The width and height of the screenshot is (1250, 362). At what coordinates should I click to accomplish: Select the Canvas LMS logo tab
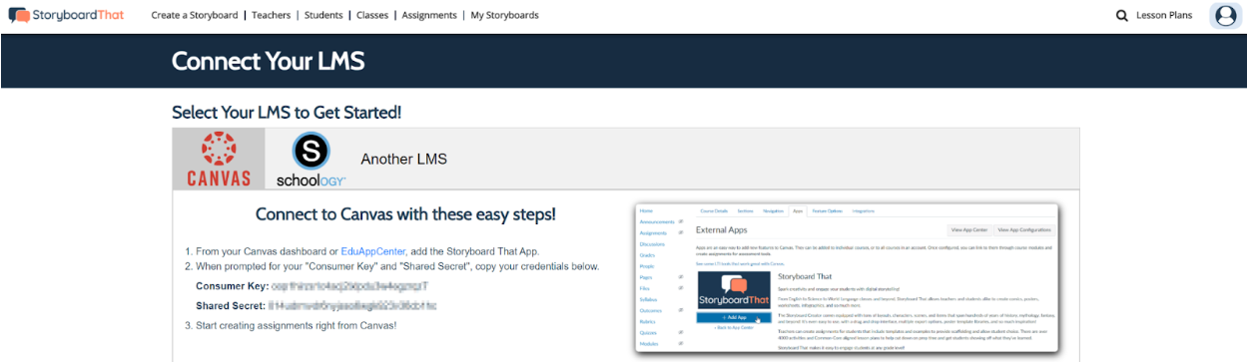(219, 160)
